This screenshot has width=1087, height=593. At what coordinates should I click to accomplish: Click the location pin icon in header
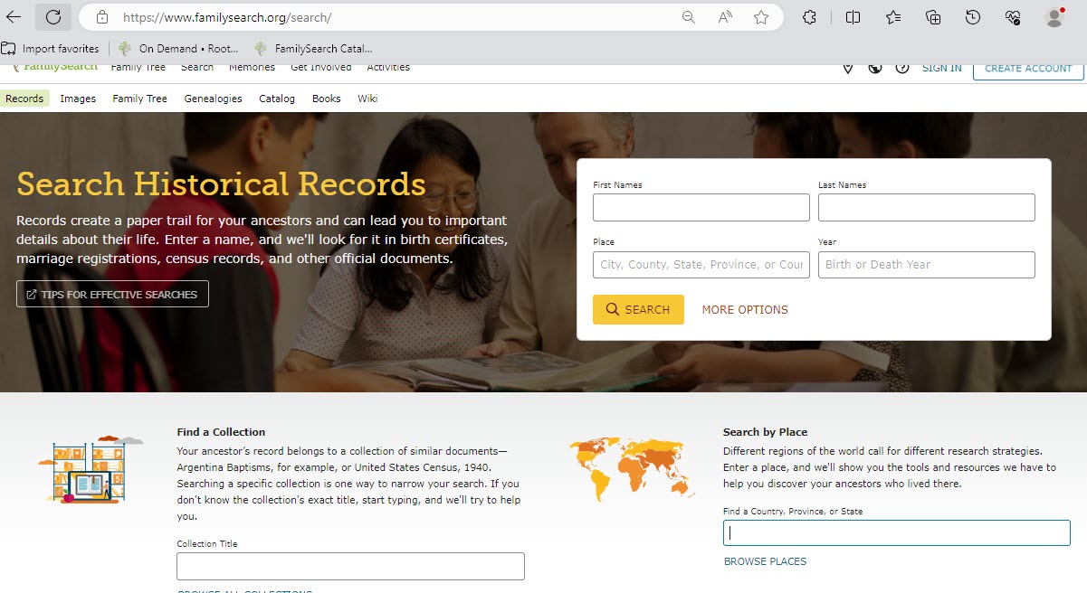pyautogui.click(x=848, y=68)
